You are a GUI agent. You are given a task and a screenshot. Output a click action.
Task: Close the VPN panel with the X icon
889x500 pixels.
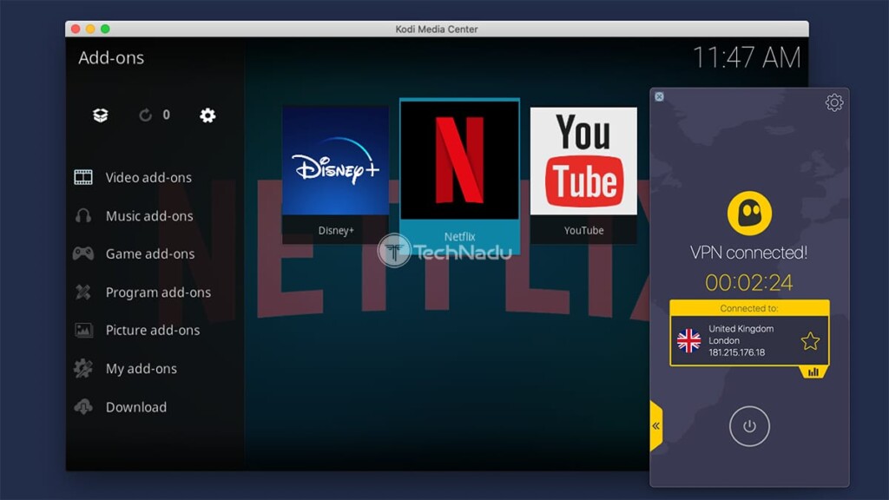coord(659,96)
